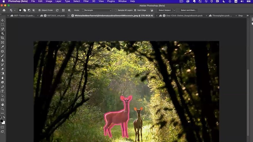
Task: Open the Edit menu
Action: [40, 1]
